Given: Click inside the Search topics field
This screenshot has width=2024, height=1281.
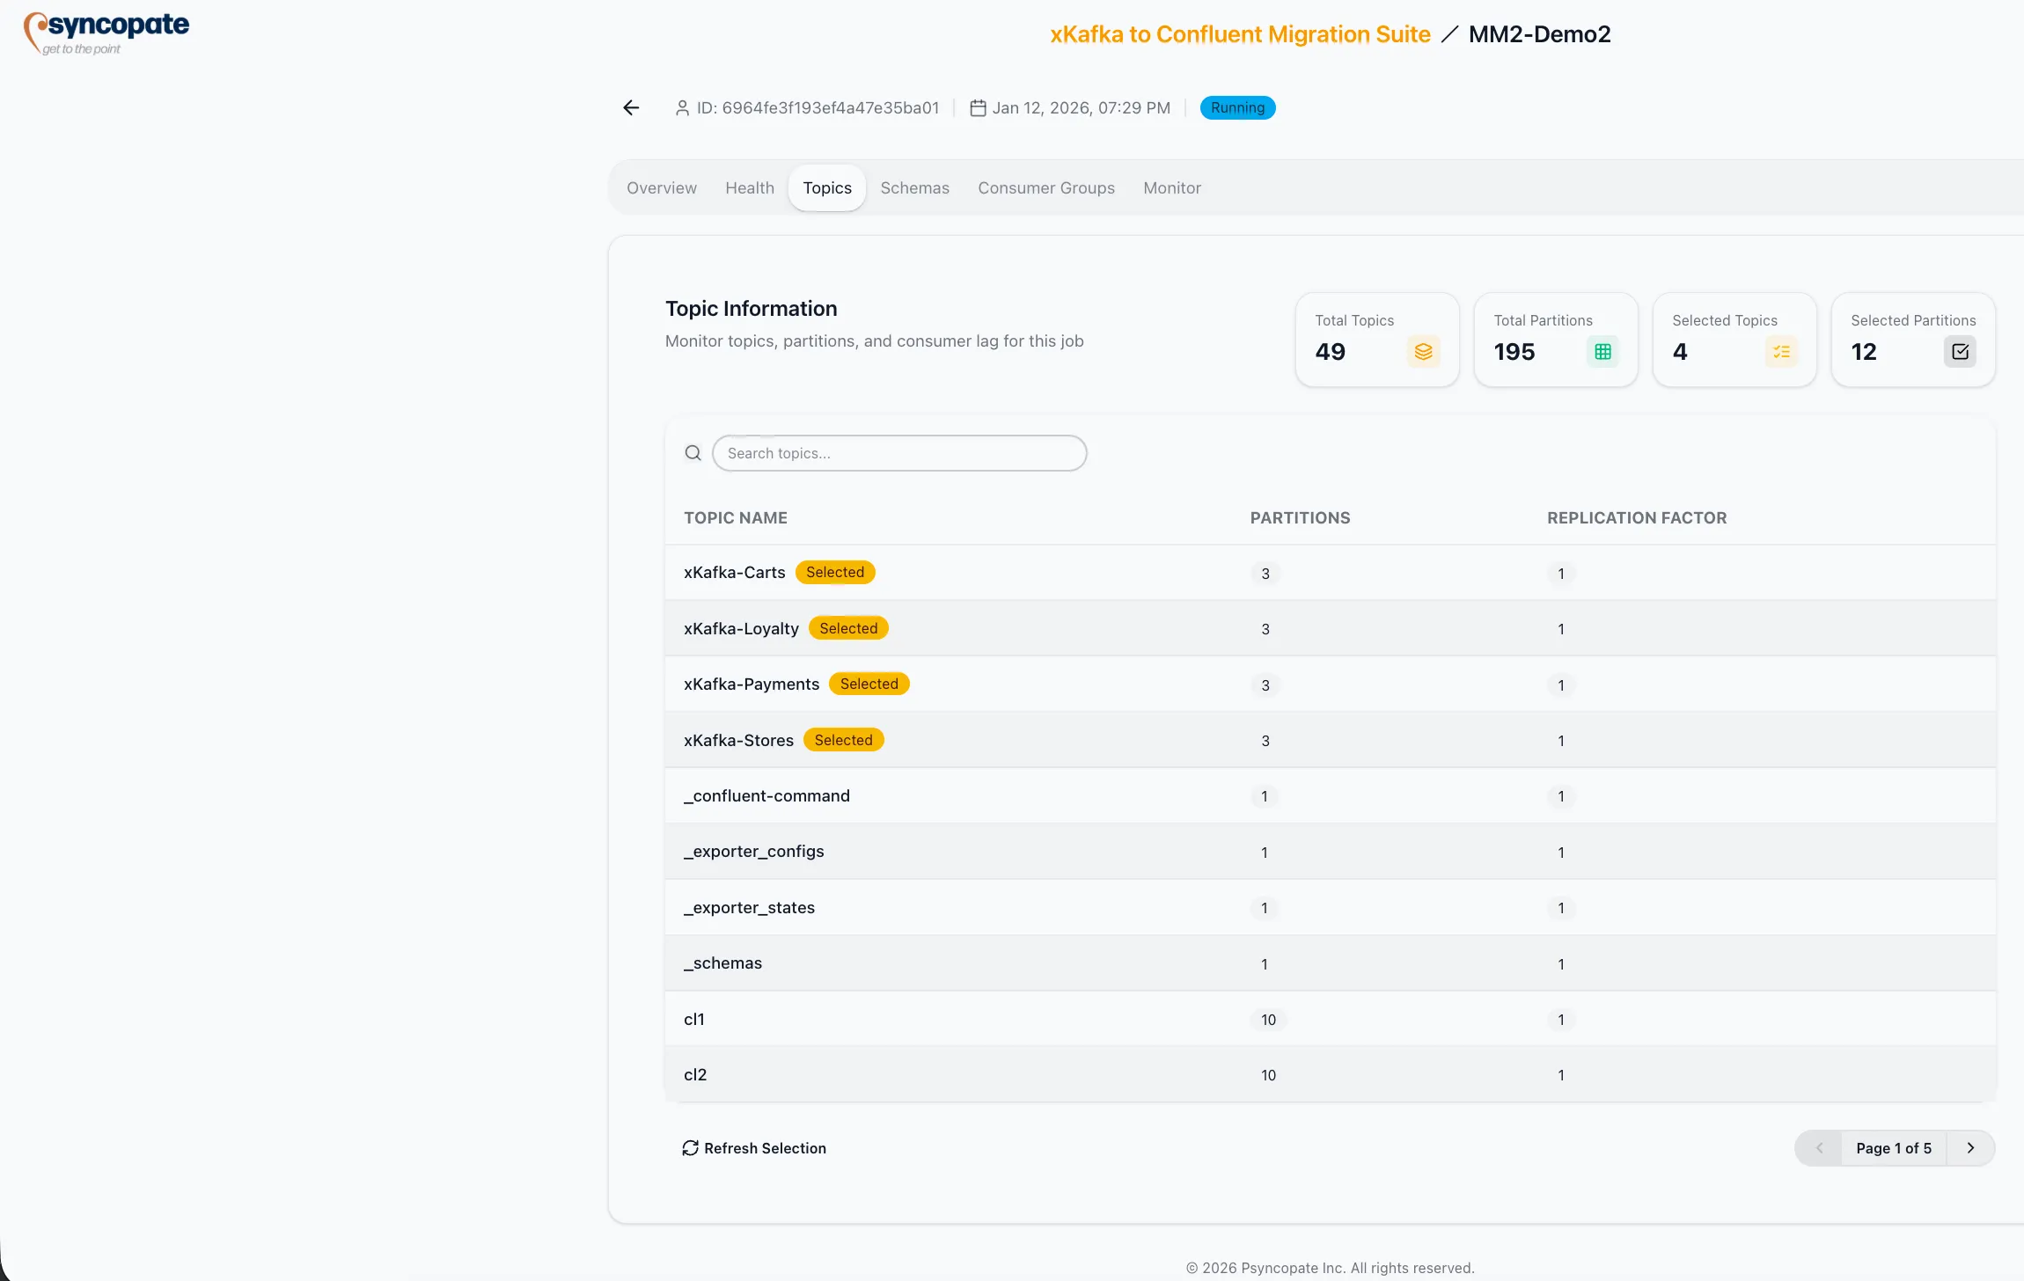Looking at the screenshot, I should pyautogui.click(x=898, y=452).
